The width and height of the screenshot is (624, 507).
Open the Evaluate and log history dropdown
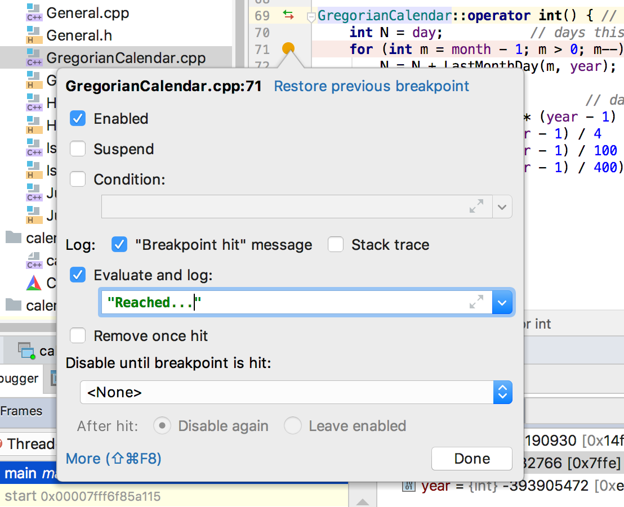tap(502, 303)
